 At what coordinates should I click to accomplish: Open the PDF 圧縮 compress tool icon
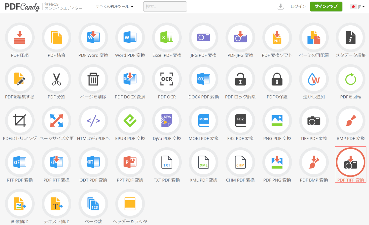(20, 37)
